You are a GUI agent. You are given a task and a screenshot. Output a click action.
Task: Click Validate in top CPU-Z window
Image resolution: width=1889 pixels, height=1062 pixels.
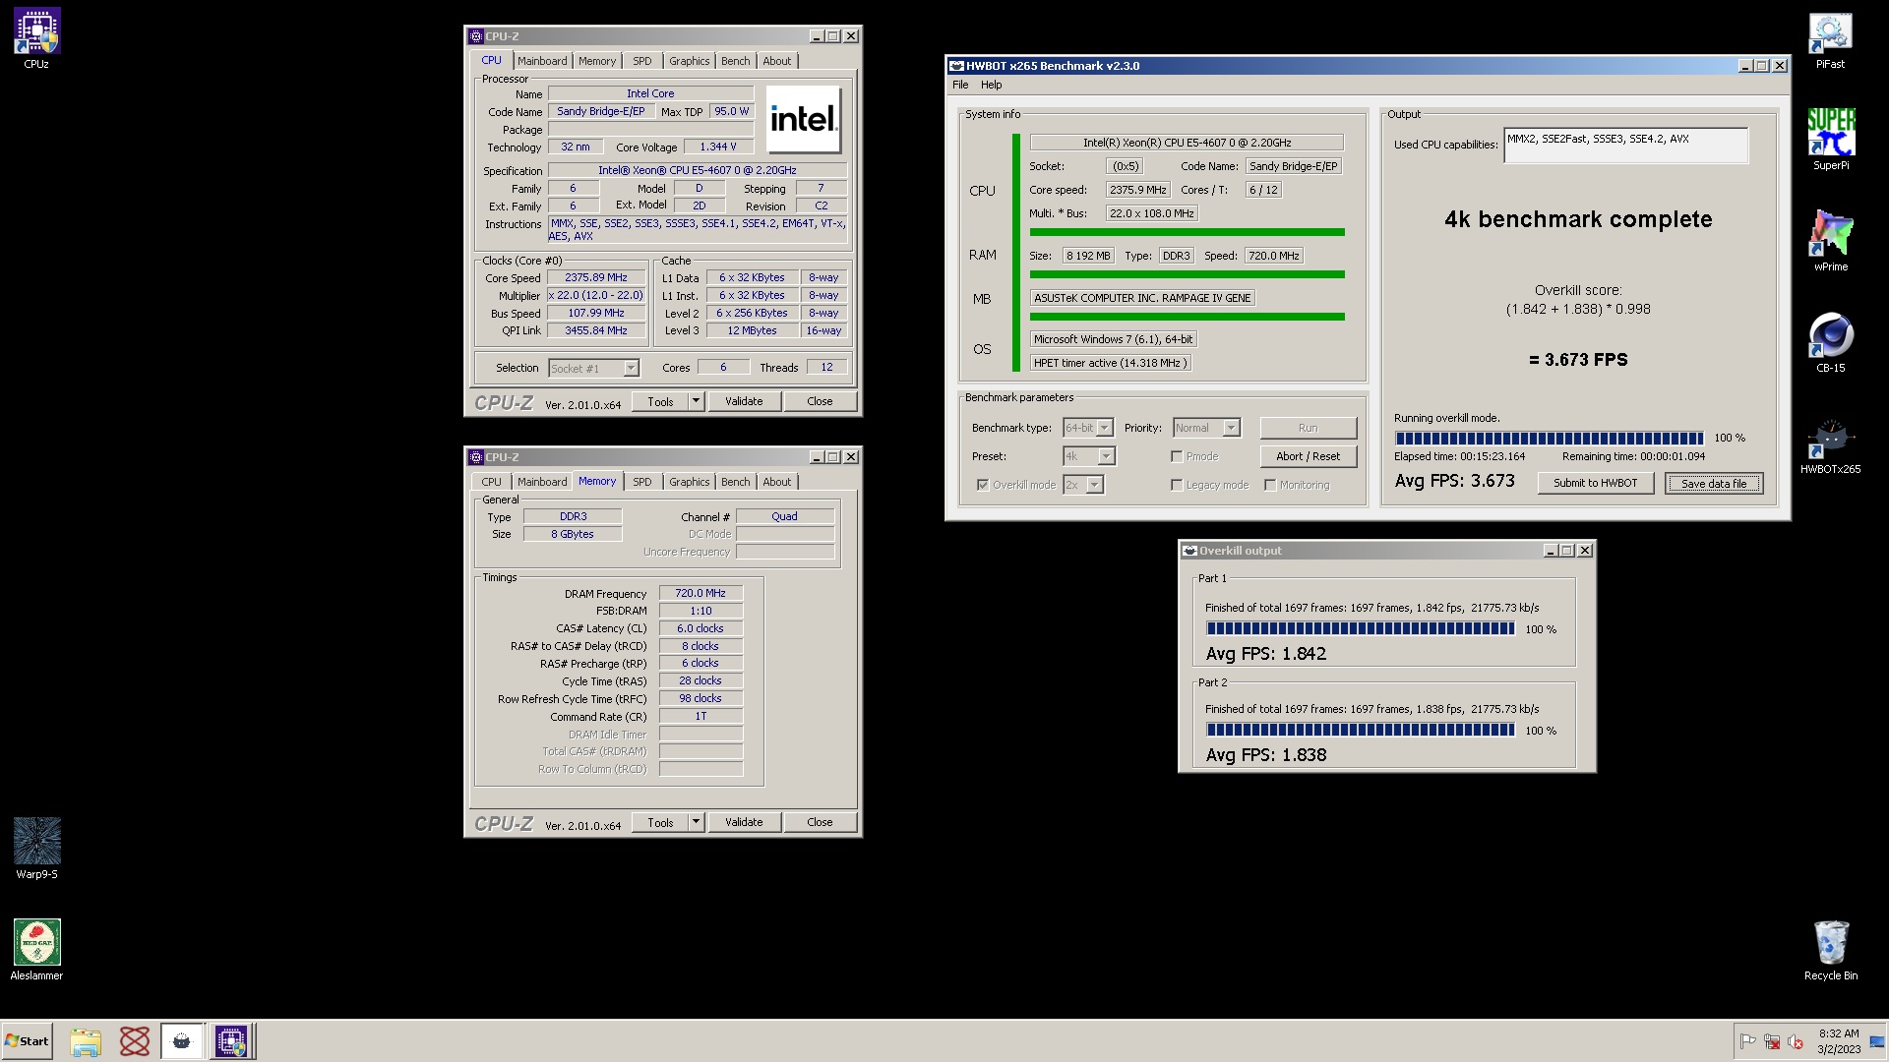click(x=744, y=401)
